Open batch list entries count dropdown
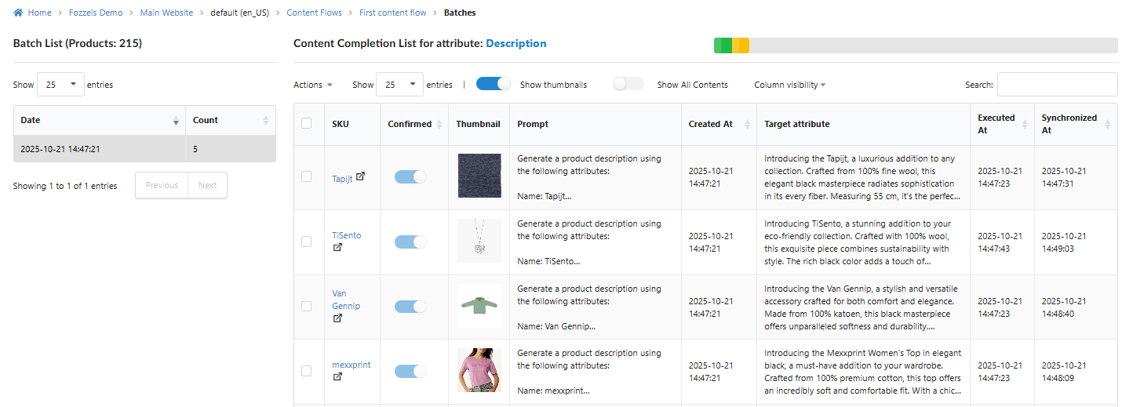The height and width of the screenshot is (407, 1122). click(x=60, y=85)
